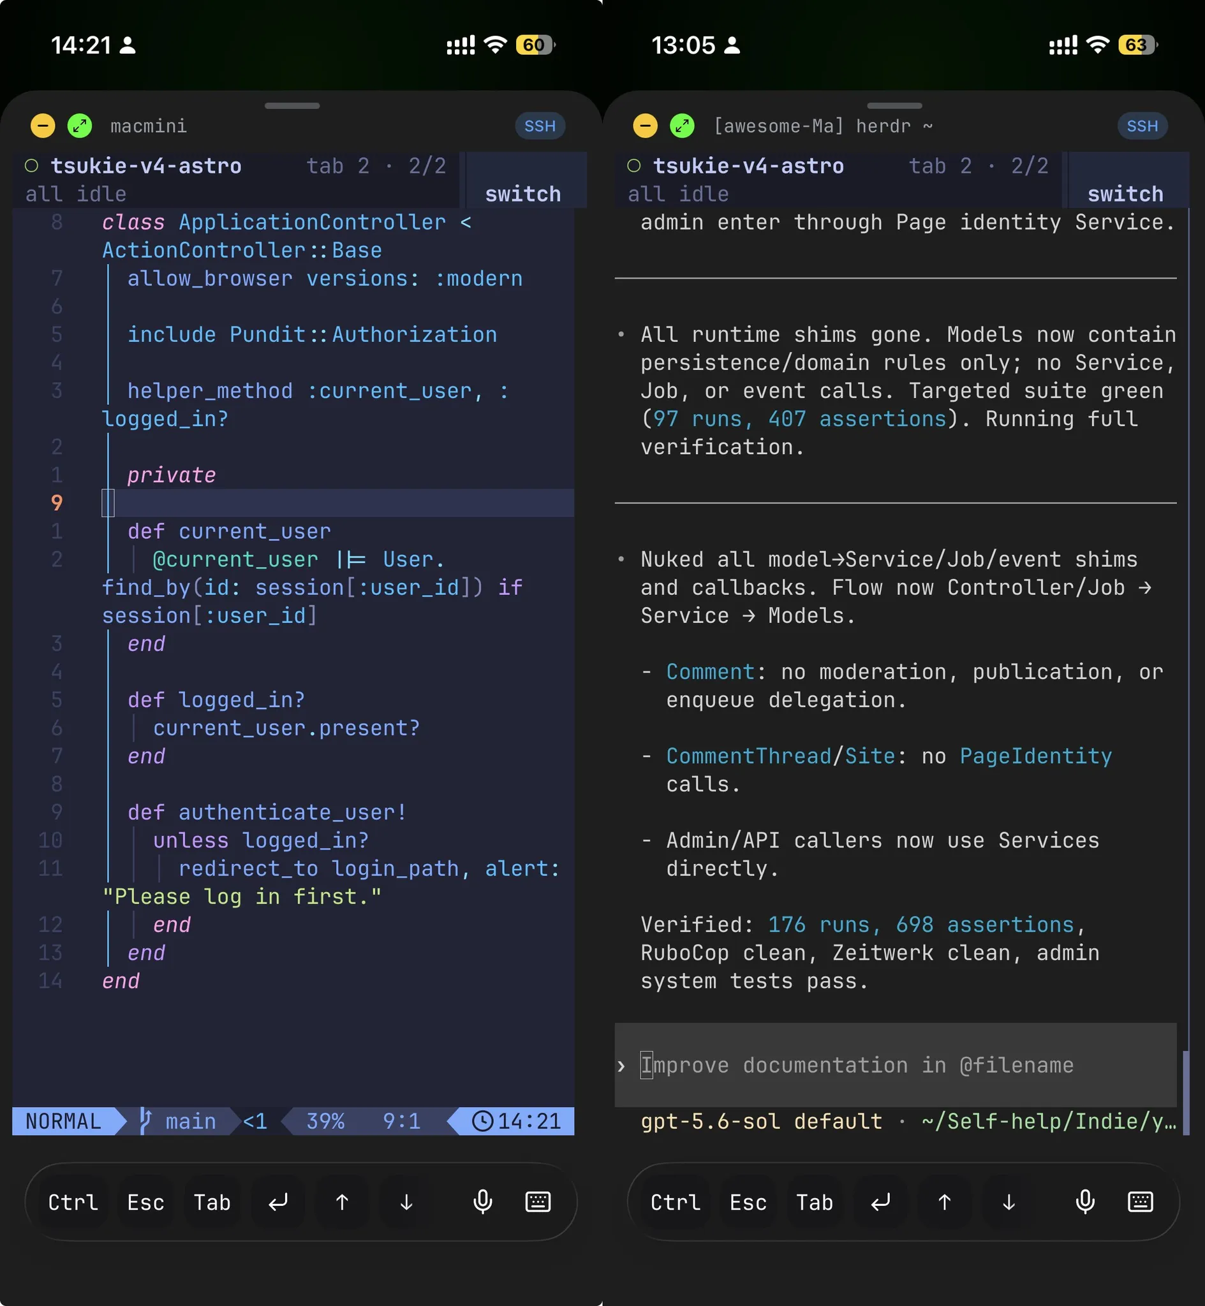
Task: Click the CommentThread keyword
Action: pos(748,755)
